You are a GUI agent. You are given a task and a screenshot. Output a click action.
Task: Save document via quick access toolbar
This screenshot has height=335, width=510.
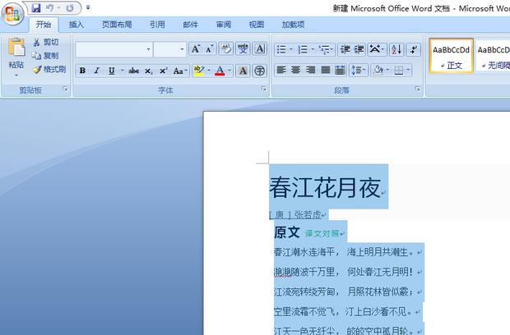point(36,7)
